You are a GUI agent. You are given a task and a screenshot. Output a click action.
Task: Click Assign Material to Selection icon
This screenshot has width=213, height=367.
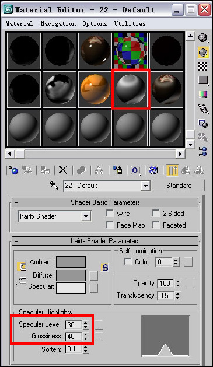[45, 170]
